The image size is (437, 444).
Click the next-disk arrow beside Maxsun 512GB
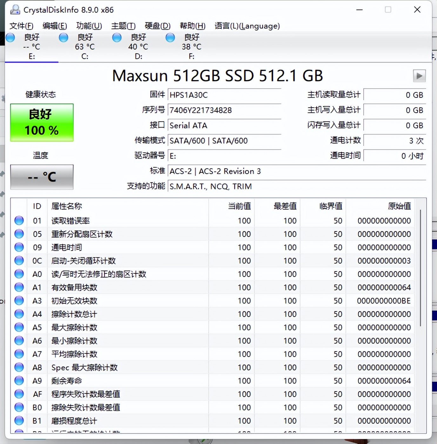pyautogui.click(x=419, y=76)
